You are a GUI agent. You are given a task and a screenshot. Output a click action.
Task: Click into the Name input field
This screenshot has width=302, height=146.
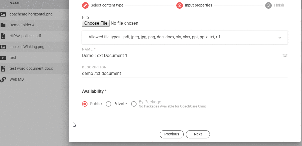click(x=180, y=56)
